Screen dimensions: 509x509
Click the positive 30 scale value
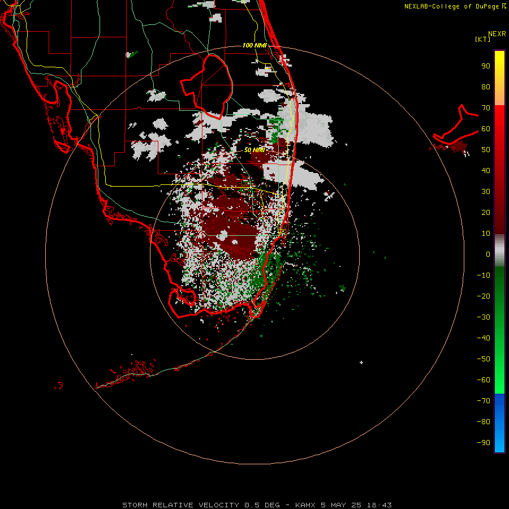tap(486, 192)
